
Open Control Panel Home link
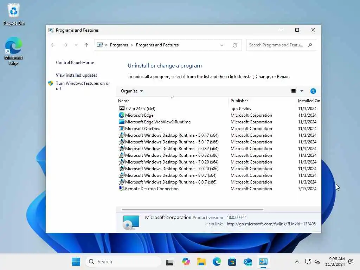75,63
